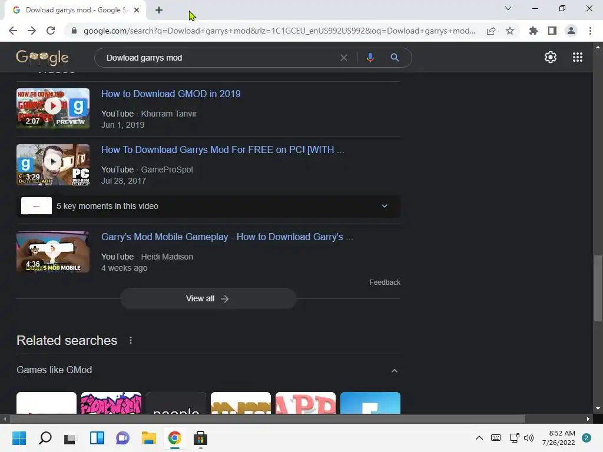Open Related searches more options

(x=131, y=341)
